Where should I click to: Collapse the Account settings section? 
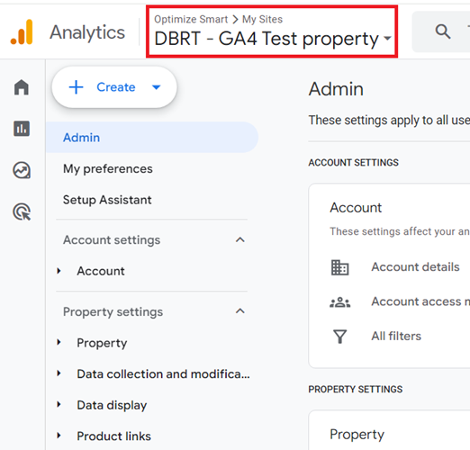240,239
